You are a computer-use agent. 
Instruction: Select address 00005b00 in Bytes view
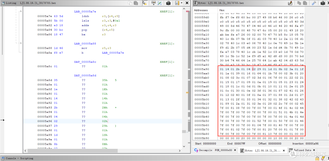point(201,99)
